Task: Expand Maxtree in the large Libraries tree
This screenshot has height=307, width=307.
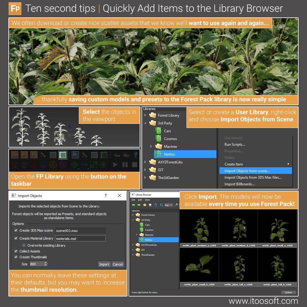Action: tap(151, 146)
